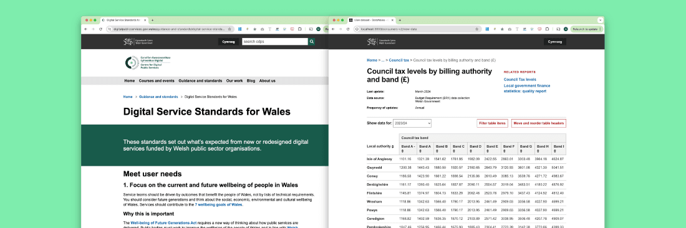Open Courses and events menu item

157,81
